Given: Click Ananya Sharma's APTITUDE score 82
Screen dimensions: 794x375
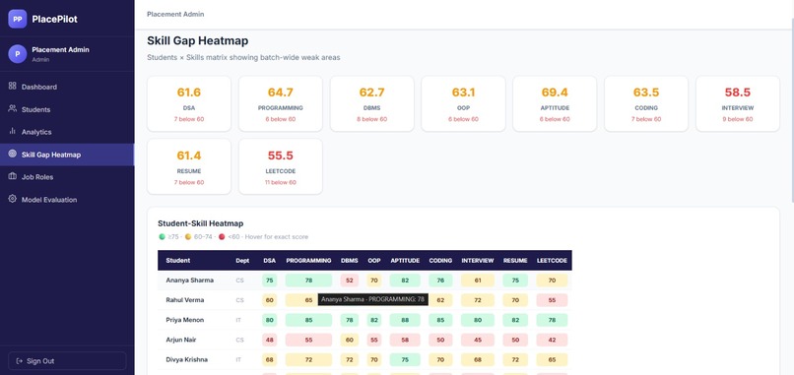Looking at the screenshot, I should 405,281.
